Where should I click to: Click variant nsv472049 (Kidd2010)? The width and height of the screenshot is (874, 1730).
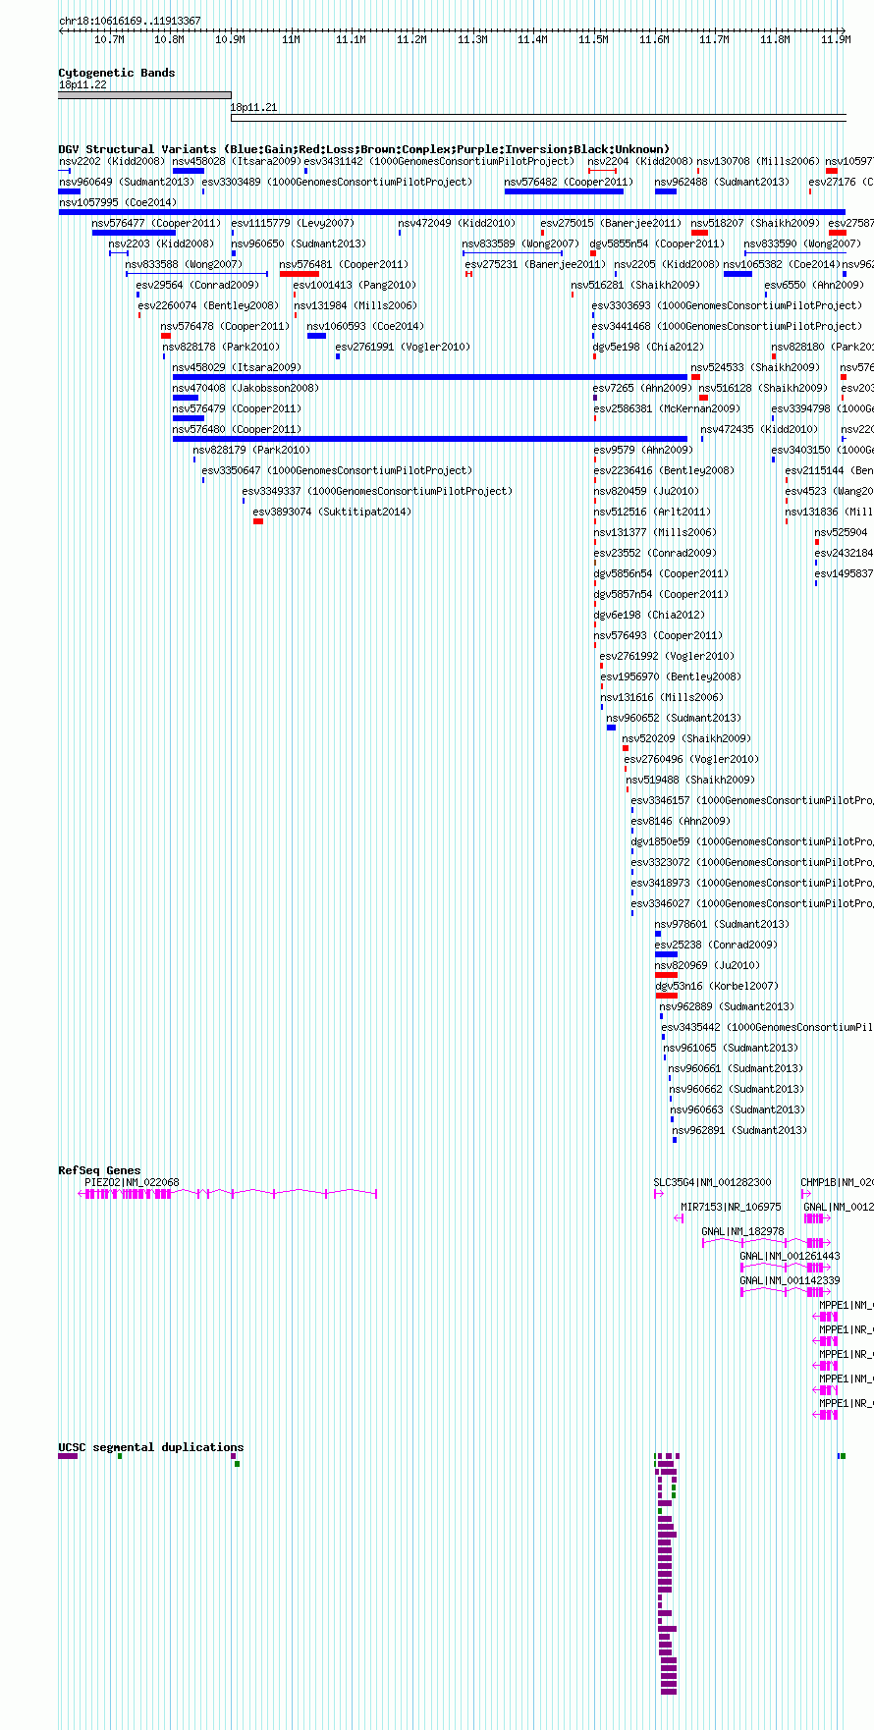pos(457,223)
